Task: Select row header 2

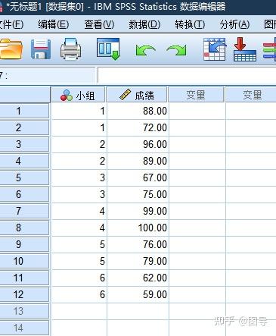Action: tap(24, 127)
